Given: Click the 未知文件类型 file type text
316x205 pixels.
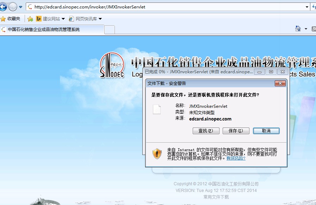Looking at the screenshot, I should tap(202, 112).
